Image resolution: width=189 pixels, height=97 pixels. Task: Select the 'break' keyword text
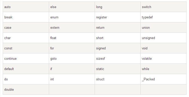click(x=8, y=17)
